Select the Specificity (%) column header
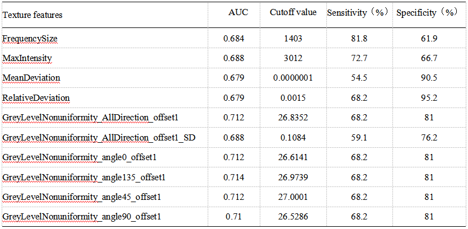 click(x=427, y=12)
